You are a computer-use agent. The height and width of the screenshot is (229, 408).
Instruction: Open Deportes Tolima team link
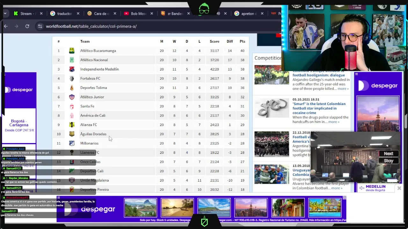tap(93, 88)
